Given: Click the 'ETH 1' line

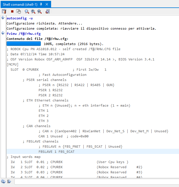Looking at the screenshot, I should pyautogui.click(x=43, y=111).
